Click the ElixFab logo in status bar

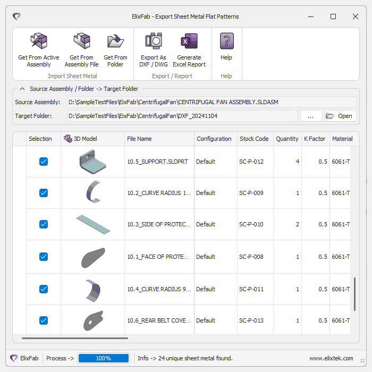(x=14, y=358)
